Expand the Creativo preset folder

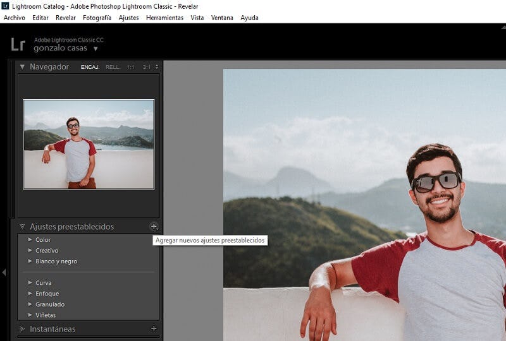point(30,251)
